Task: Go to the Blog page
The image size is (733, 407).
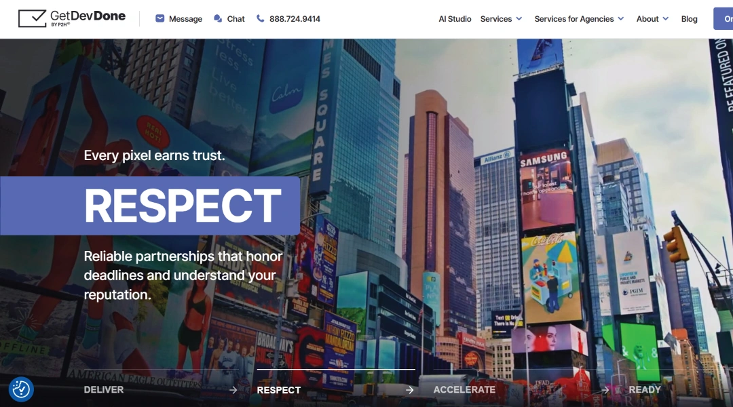Action: [689, 19]
